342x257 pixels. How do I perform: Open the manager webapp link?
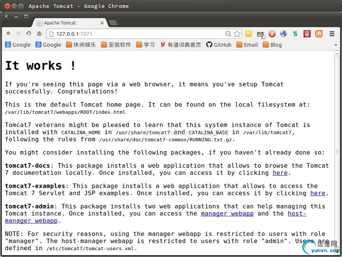(227, 213)
